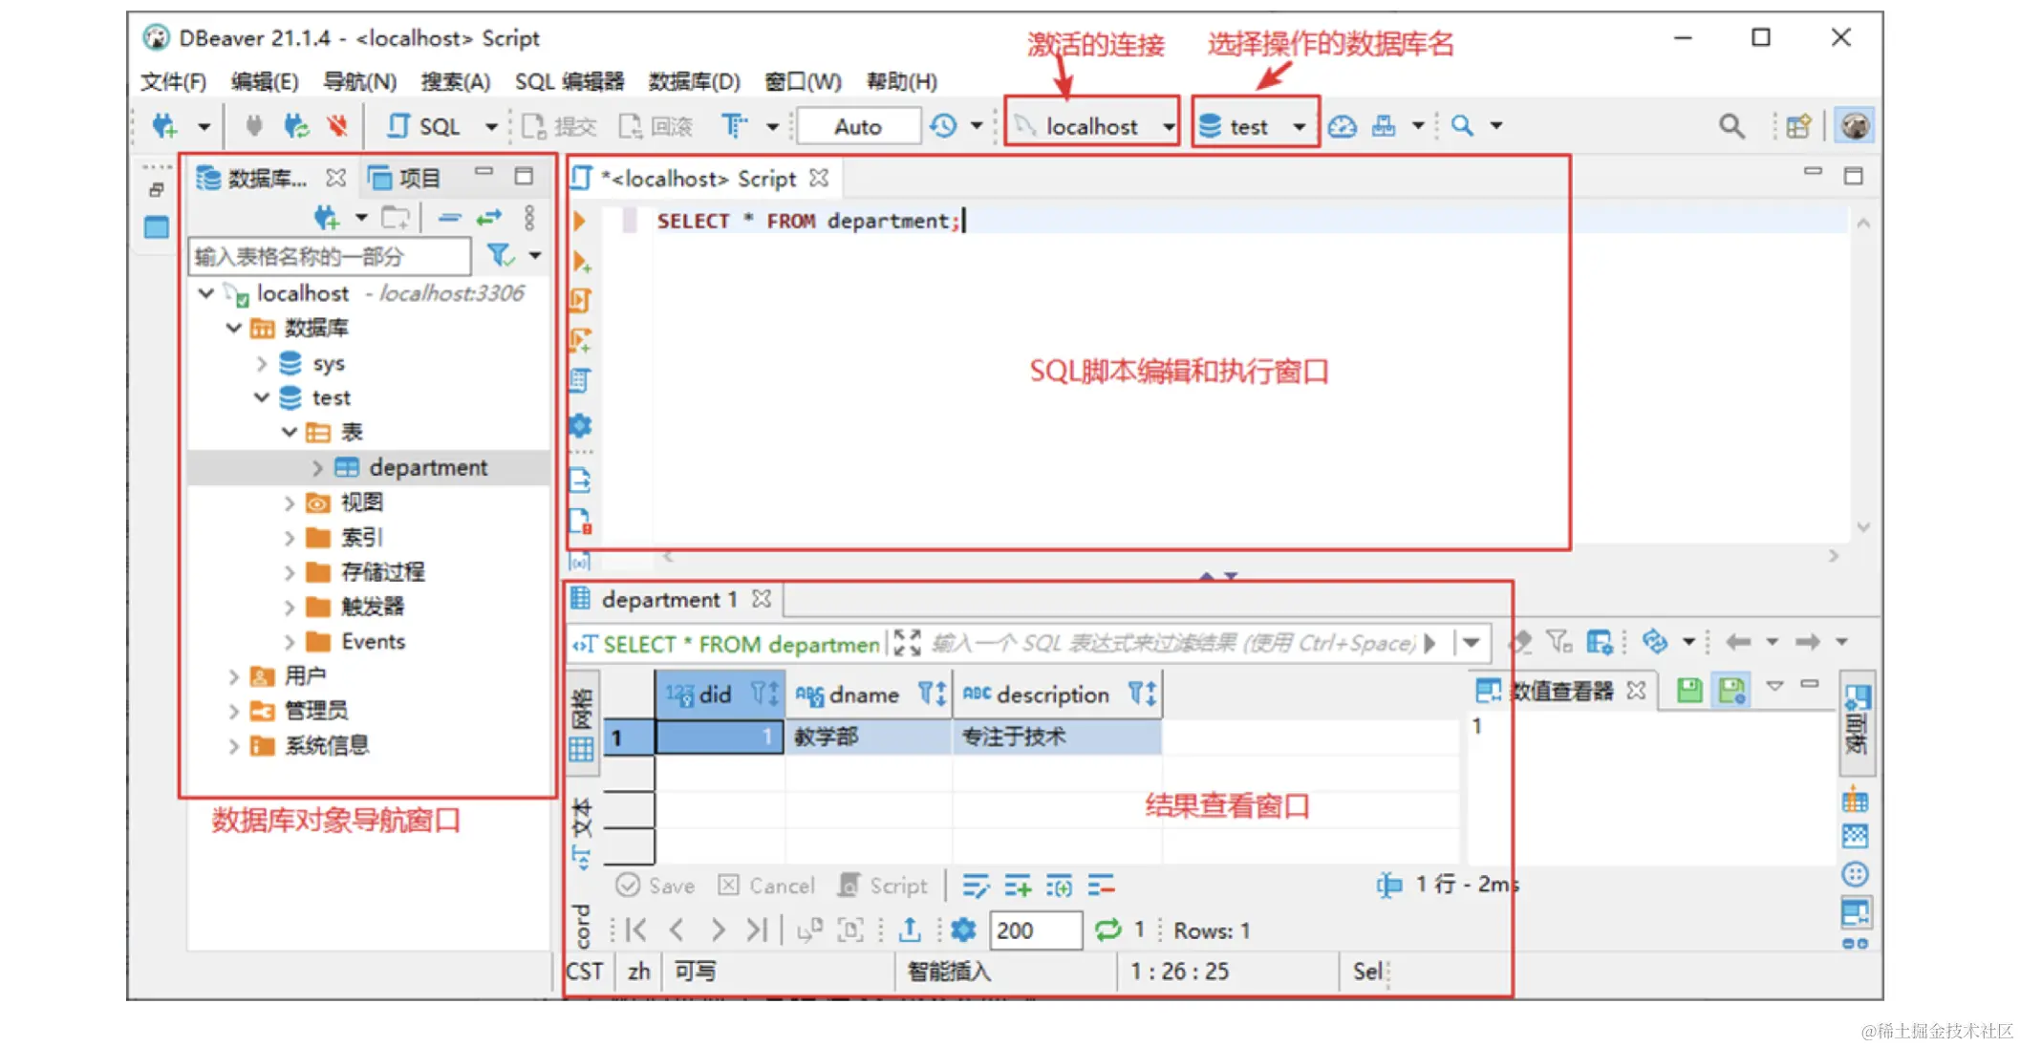Click execute statement in new tab icon
Image resolution: width=2020 pixels, height=1047 pixels.
click(x=580, y=262)
